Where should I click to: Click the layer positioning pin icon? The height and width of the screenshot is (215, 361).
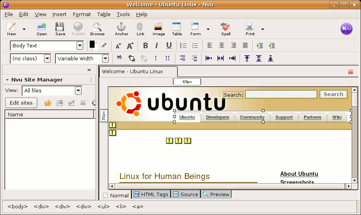(120, 58)
